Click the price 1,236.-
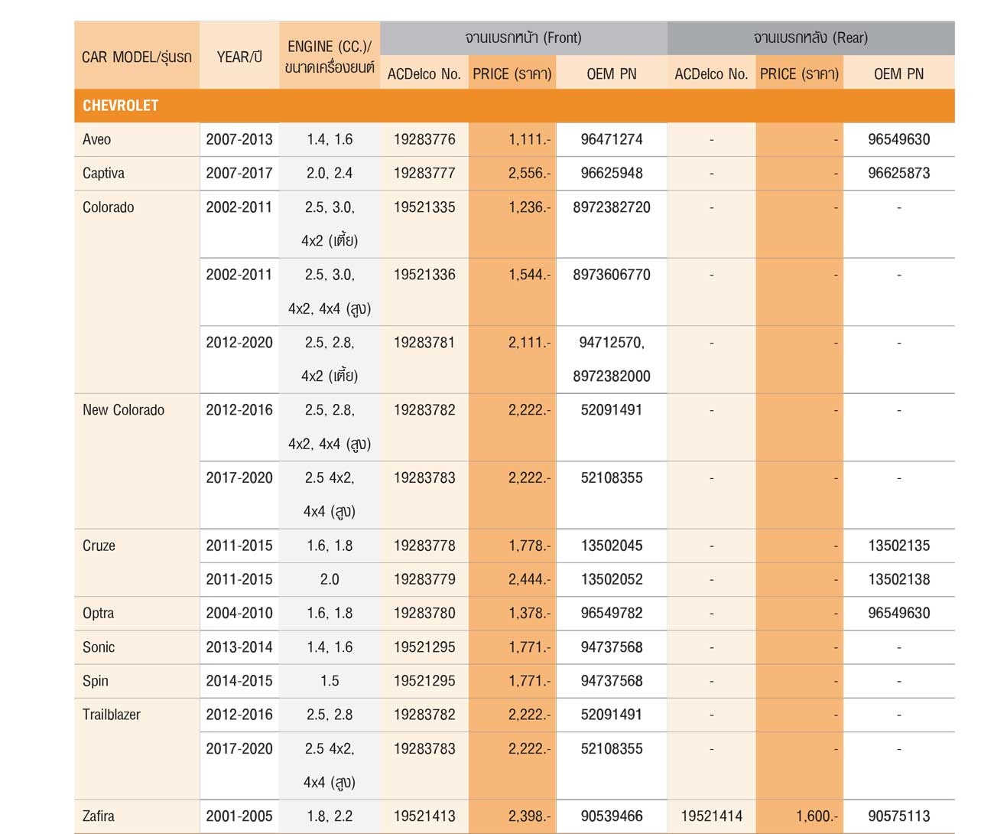The image size is (994, 834). click(x=529, y=207)
